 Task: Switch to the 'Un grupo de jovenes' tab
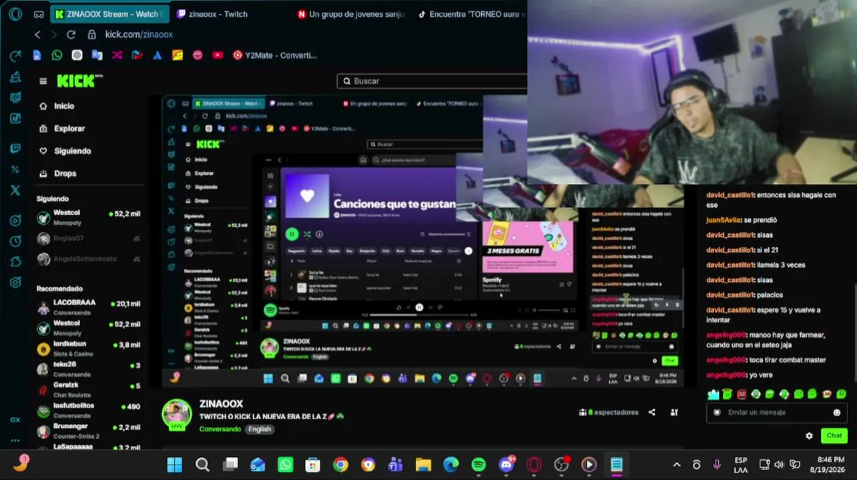(352, 14)
